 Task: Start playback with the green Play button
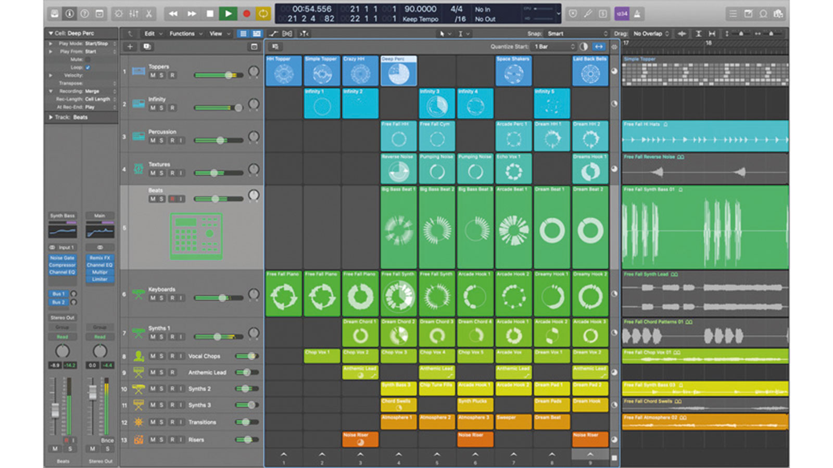(x=228, y=14)
